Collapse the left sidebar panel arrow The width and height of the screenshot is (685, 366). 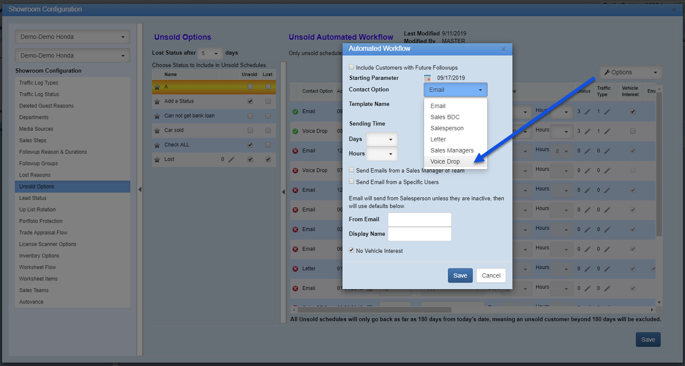click(140, 189)
